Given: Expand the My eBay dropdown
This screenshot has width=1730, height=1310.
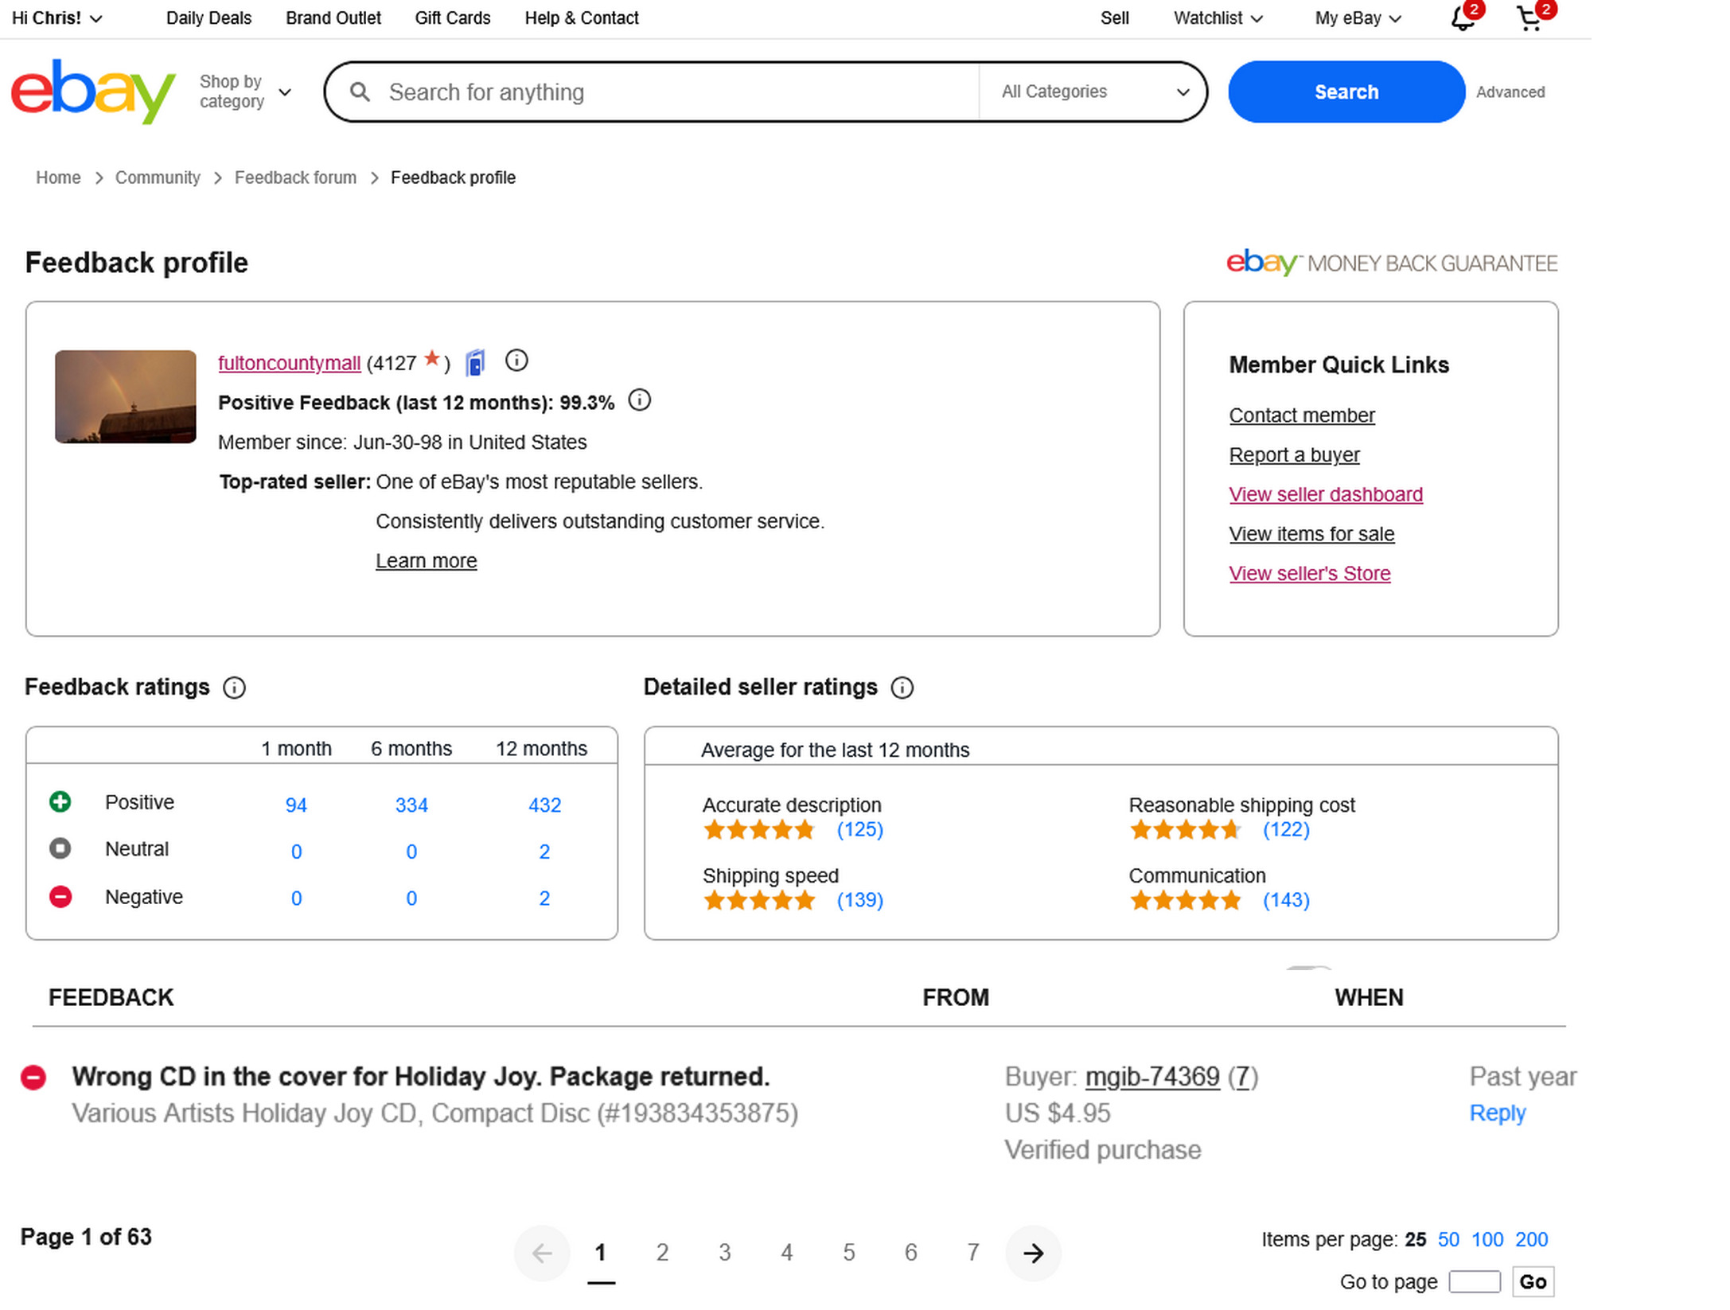Looking at the screenshot, I should click(1357, 18).
